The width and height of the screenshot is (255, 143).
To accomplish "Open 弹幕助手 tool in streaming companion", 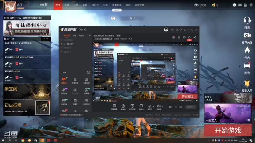I will coord(64,80).
